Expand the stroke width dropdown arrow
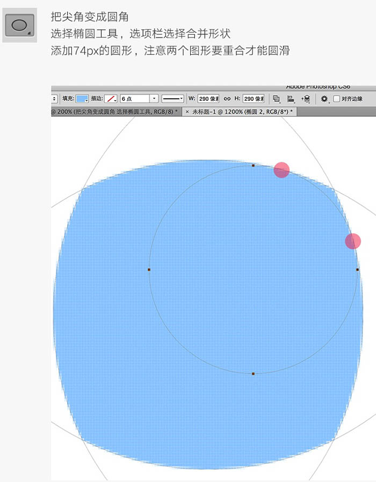This screenshot has height=482, width=376. tap(154, 99)
